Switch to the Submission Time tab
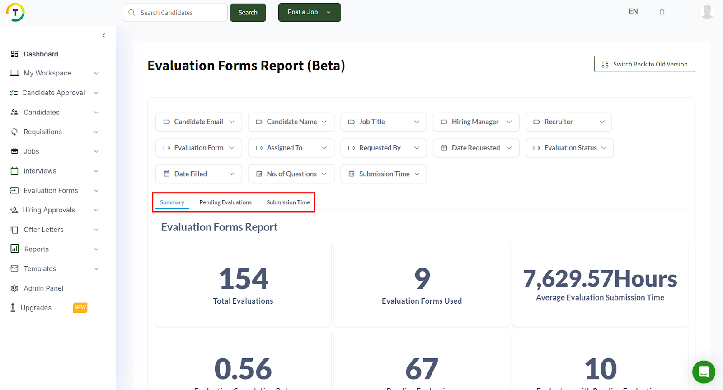The width and height of the screenshot is (723, 390). point(288,202)
